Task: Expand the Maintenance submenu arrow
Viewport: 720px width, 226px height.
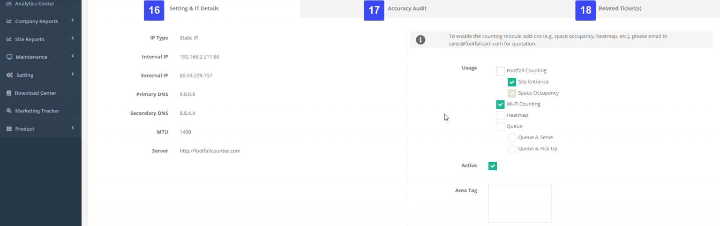Action: pos(73,56)
